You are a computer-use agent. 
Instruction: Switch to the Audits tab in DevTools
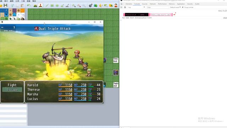coord(197,4)
